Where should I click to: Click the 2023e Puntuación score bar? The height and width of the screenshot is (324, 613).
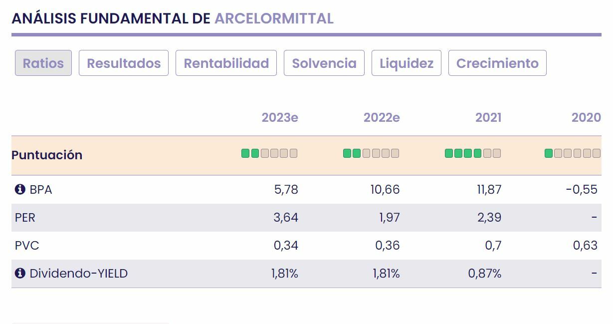pyautogui.click(x=269, y=153)
